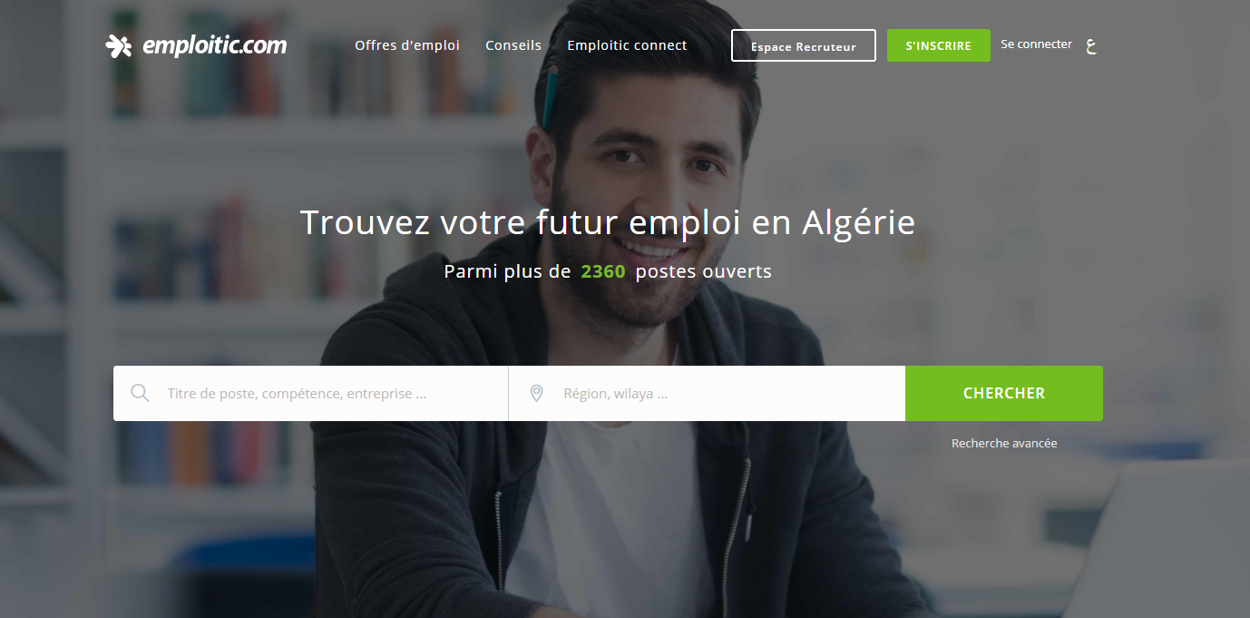Click the location pin icon
The height and width of the screenshot is (618, 1250).
[x=536, y=394]
